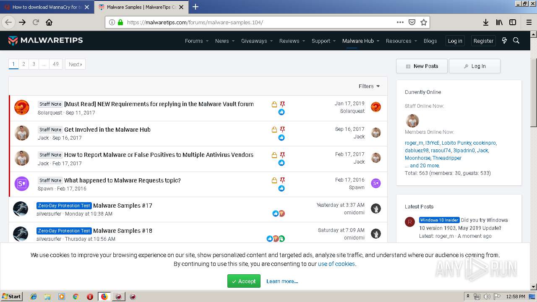This screenshot has height=302, width=537.
Task: Expand the Reviews dropdown arrow
Action: (x=304, y=41)
